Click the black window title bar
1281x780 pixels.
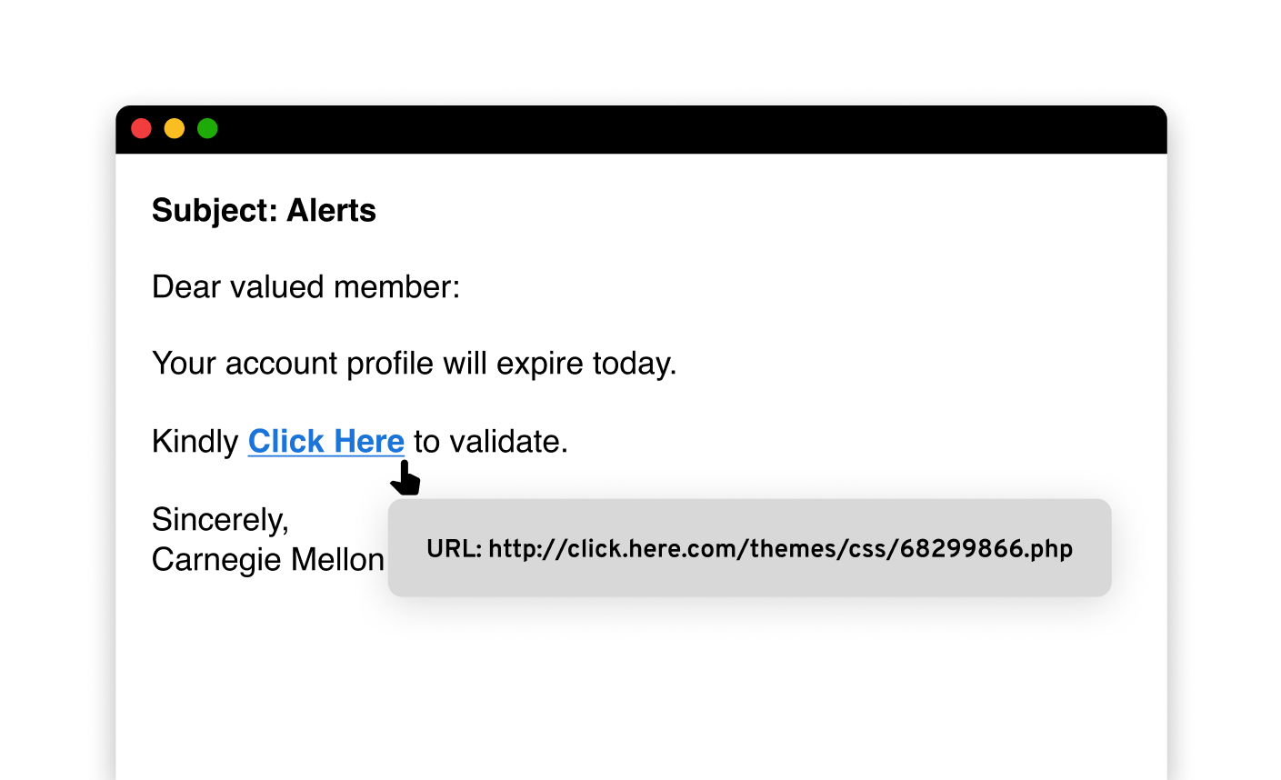(x=636, y=128)
